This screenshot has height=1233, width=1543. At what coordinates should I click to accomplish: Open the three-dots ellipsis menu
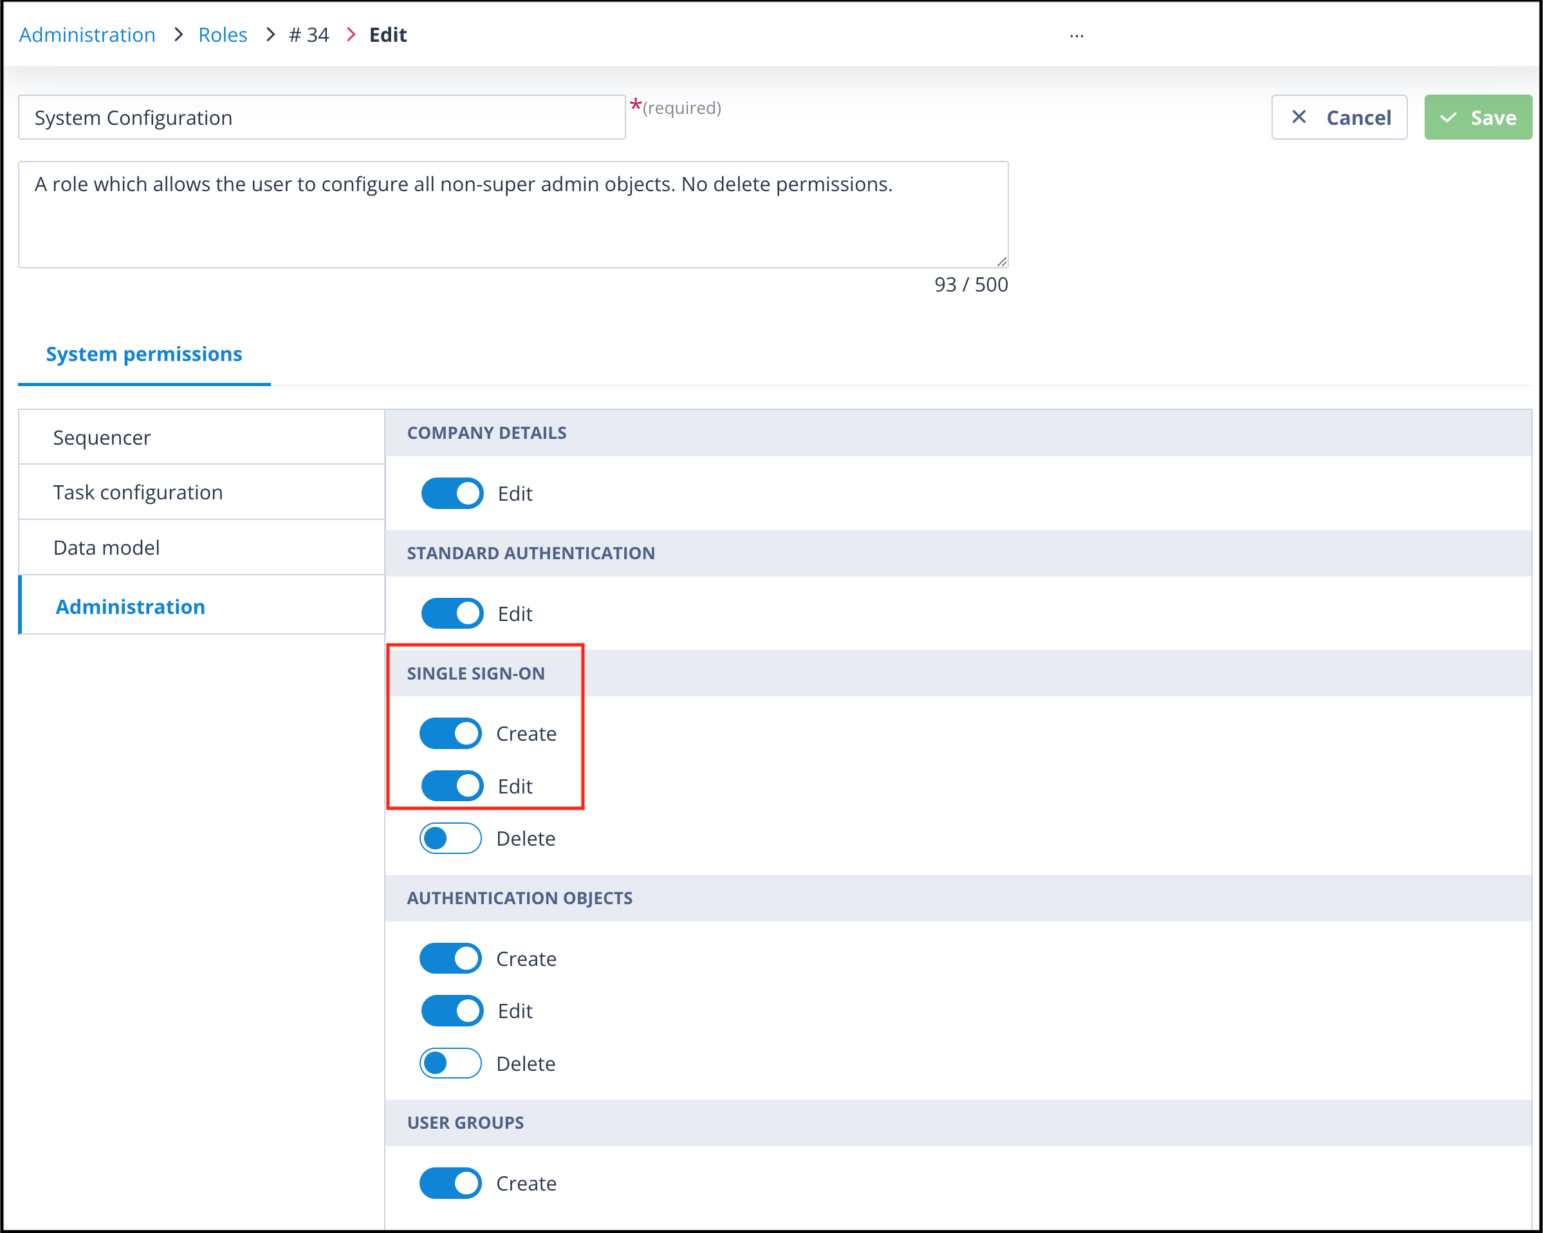click(1076, 36)
